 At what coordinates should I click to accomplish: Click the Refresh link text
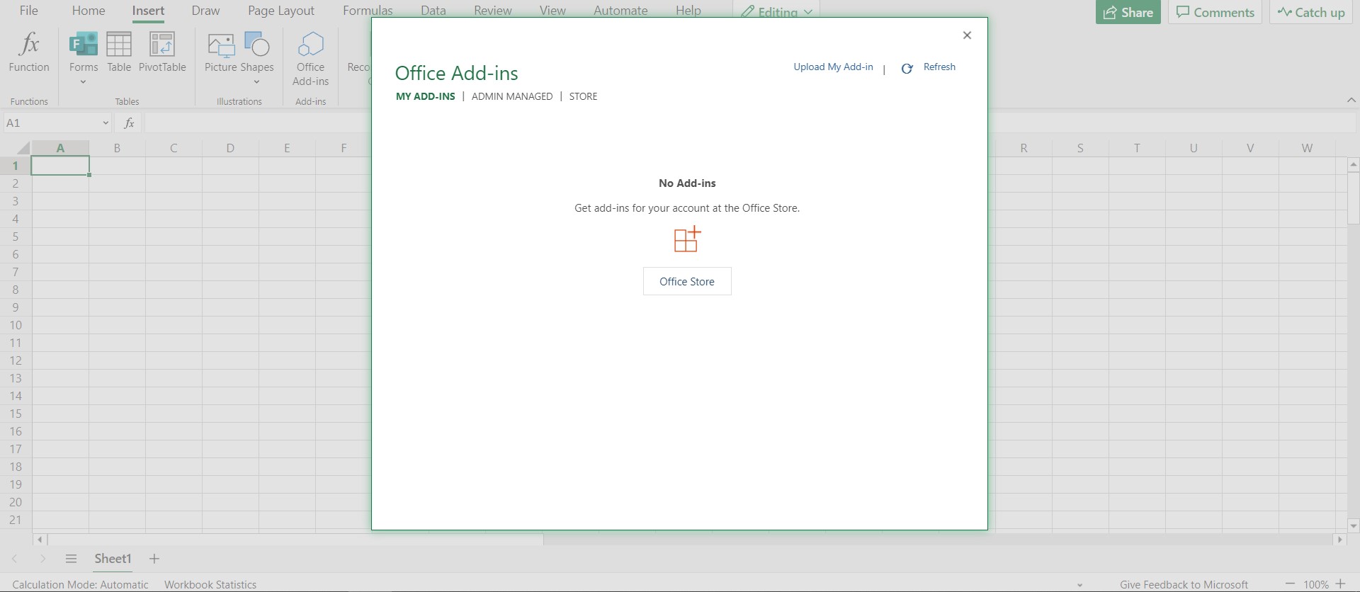939,67
